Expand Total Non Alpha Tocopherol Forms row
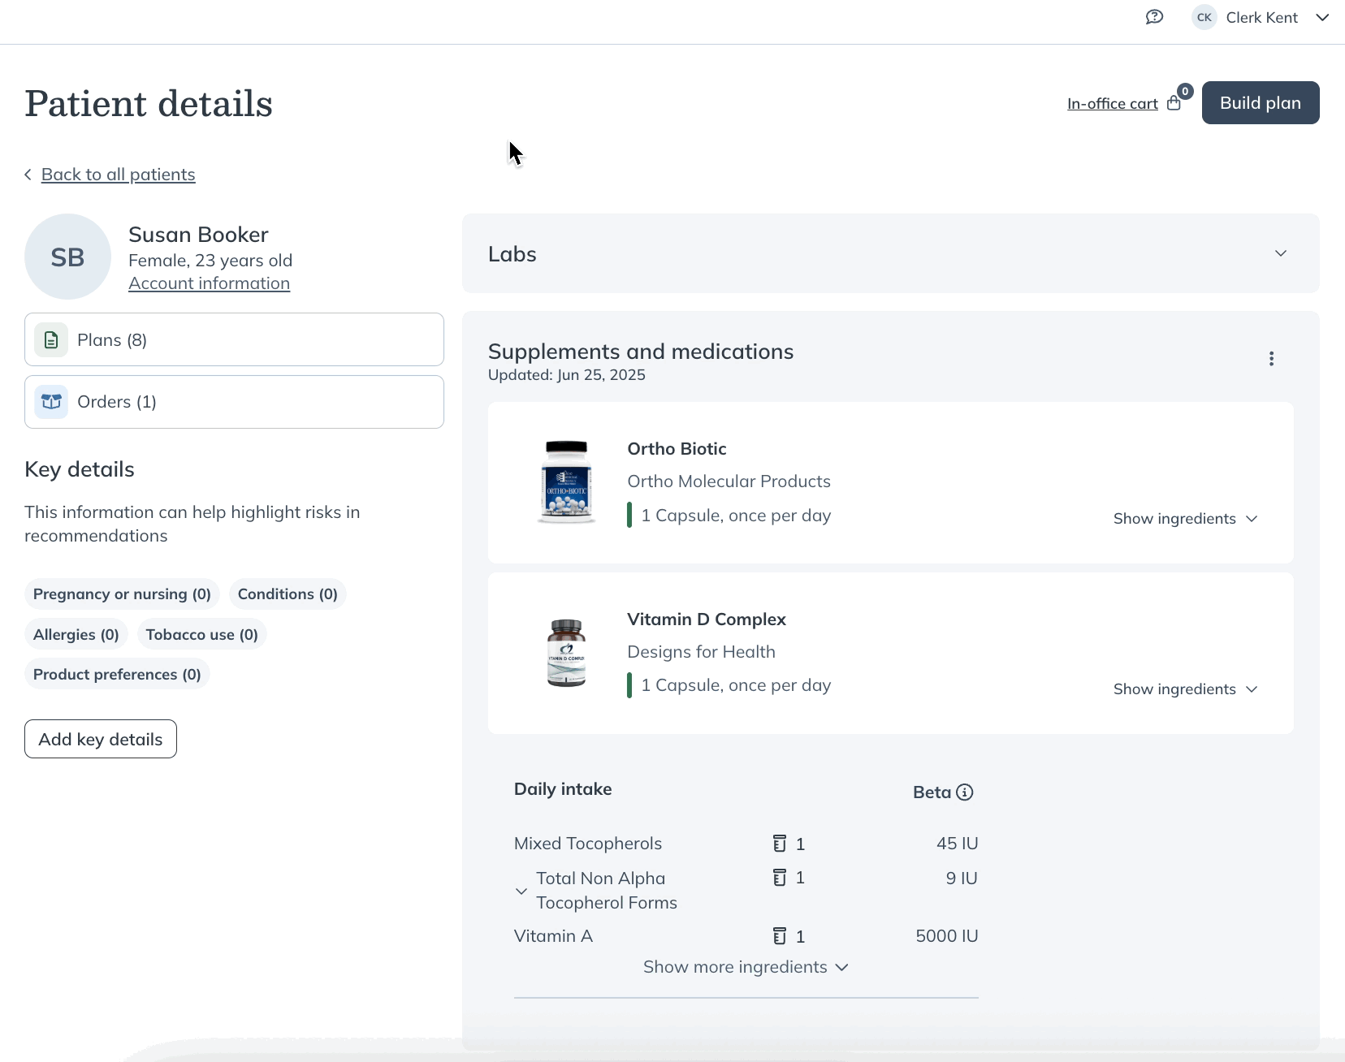This screenshot has height=1062, width=1345. (x=521, y=891)
